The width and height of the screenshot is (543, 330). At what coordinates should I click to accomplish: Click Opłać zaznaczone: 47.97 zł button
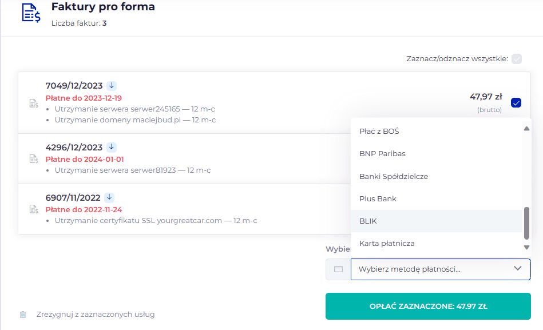(x=428, y=306)
